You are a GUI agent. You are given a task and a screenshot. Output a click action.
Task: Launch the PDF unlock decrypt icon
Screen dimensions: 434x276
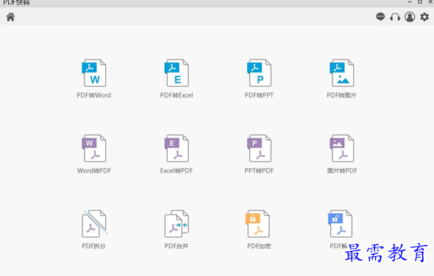coord(340,224)
